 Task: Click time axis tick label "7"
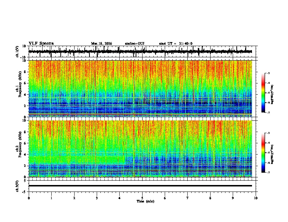click(x=188, y=198)
